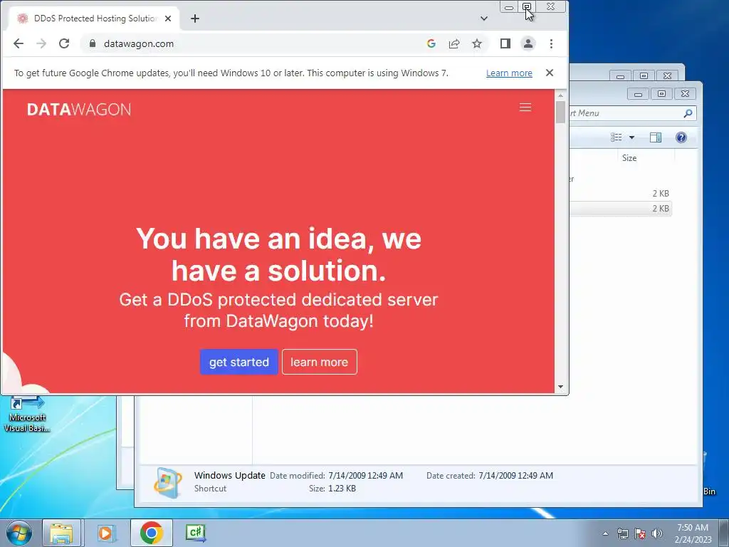The width and height of the screenshot is (729, 547).
Task: Click the Show desktop strip
Action: click(x=723, y=533)
